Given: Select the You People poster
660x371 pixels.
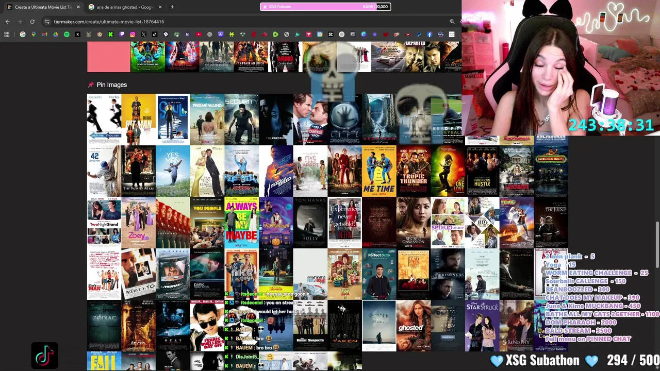Looking at the screenshot, I should [207, 223].
